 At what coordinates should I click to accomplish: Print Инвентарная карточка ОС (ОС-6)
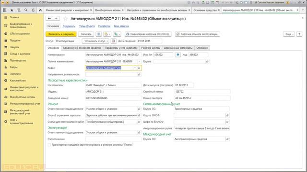coord(148,34)
